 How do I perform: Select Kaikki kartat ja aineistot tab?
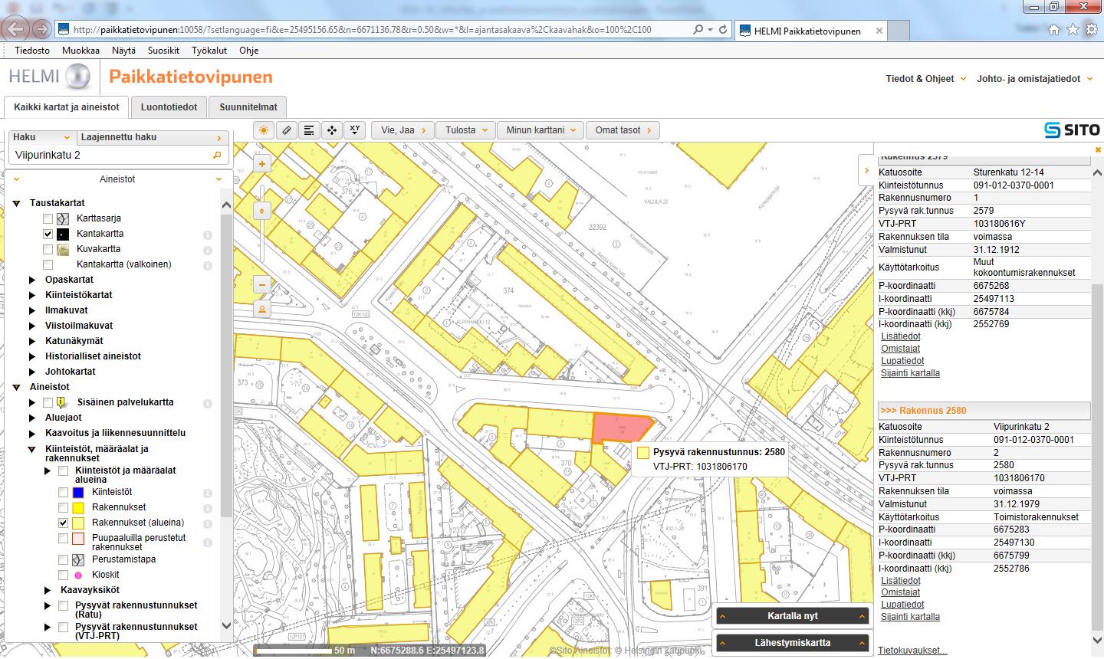[67, 107]
